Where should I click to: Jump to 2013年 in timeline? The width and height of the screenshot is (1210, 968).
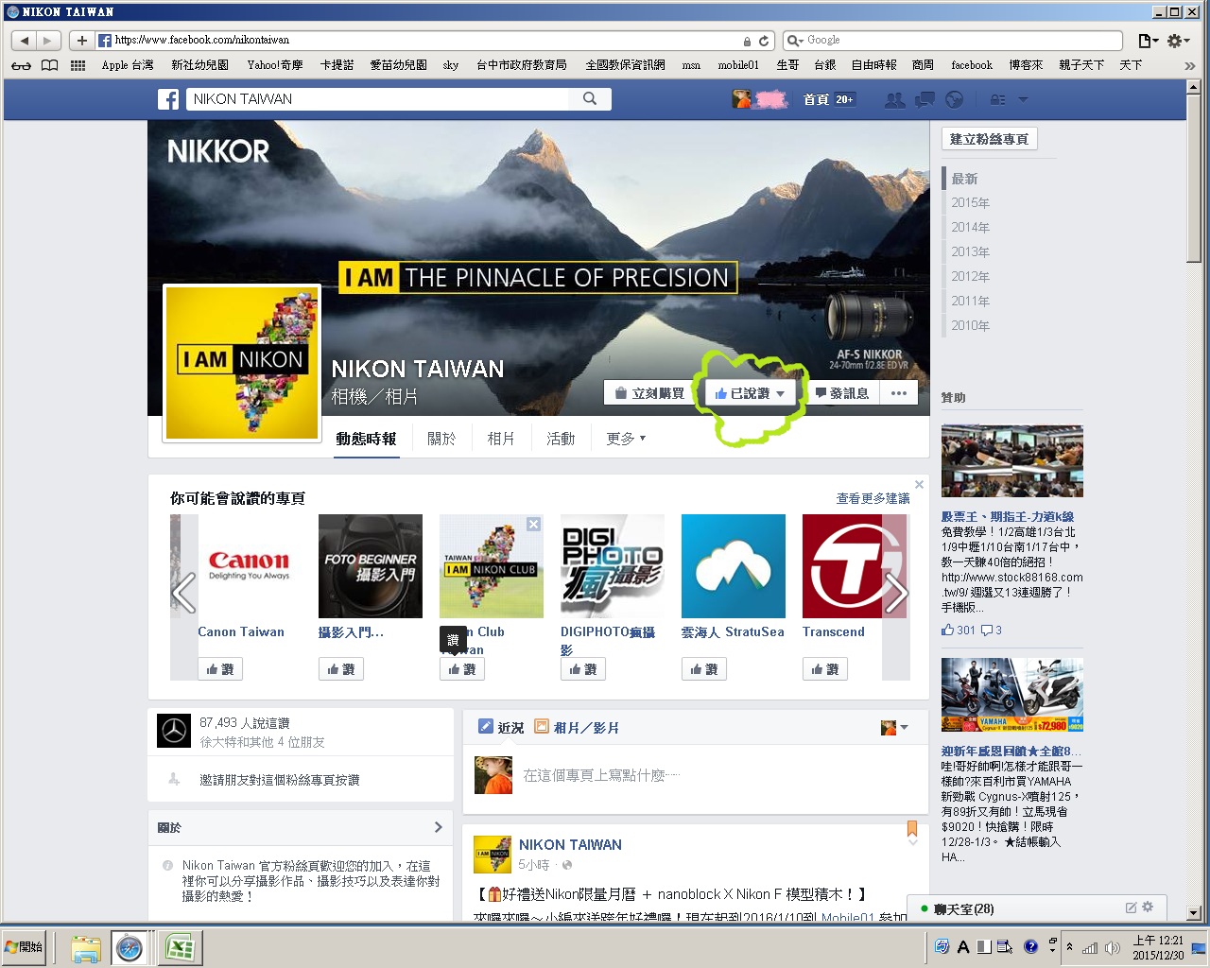(970, 252)
